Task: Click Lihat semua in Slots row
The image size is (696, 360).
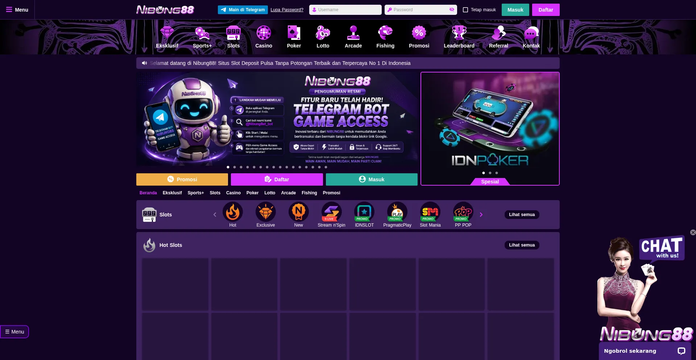Action: point(522,215)
